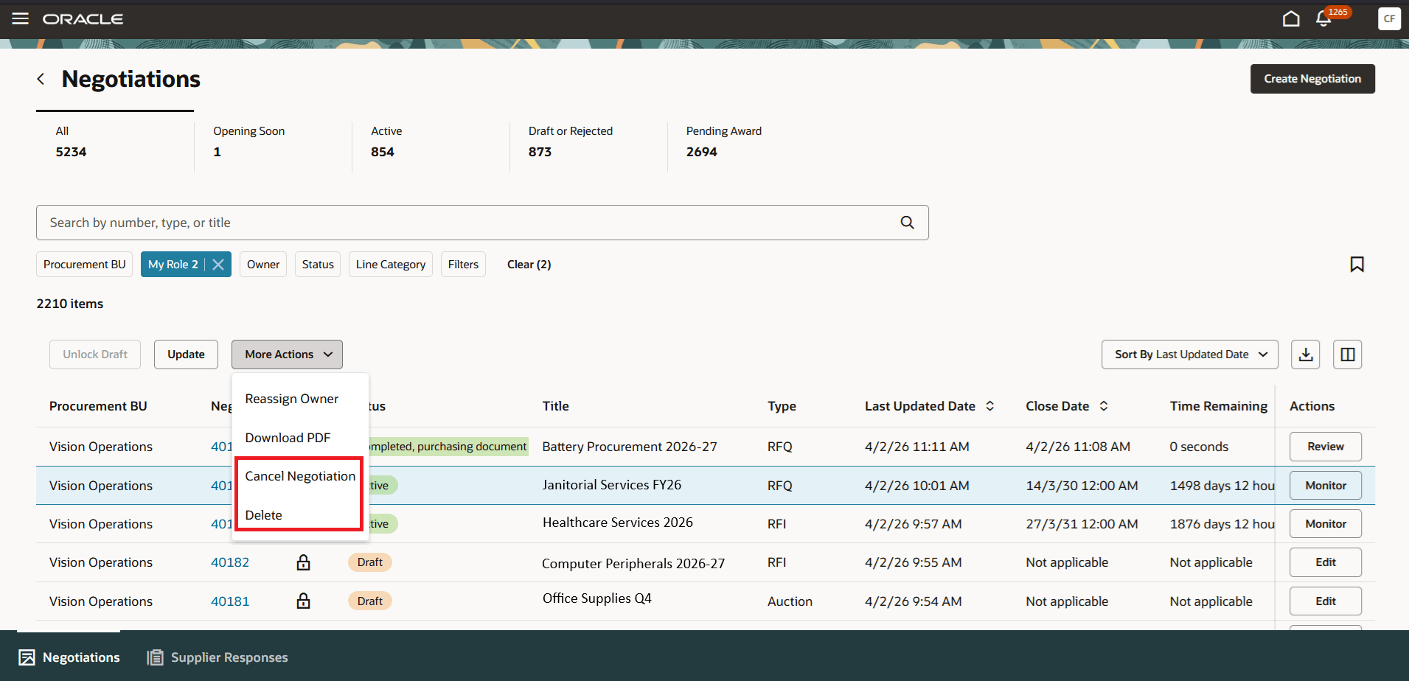Viewport: 1409px width, 681px height.
Task: Toggle sort on Last Updated Date column
Action: click(990, 405)
